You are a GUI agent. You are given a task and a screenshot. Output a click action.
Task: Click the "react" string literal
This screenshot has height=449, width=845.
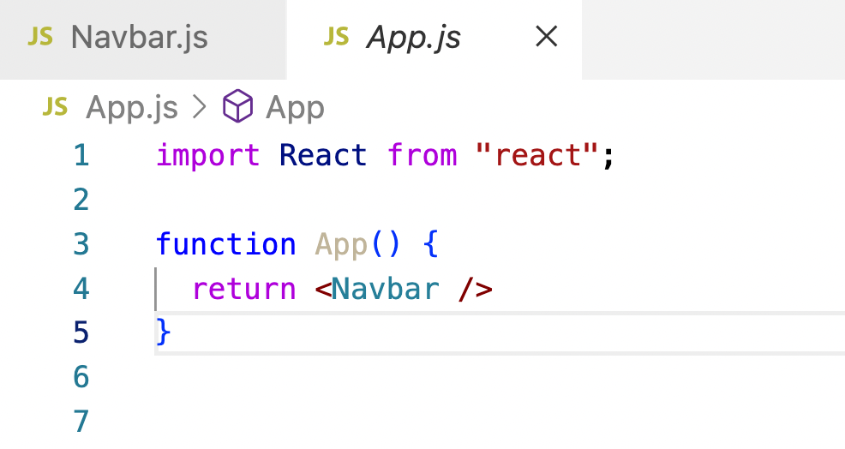coord(536,155)
